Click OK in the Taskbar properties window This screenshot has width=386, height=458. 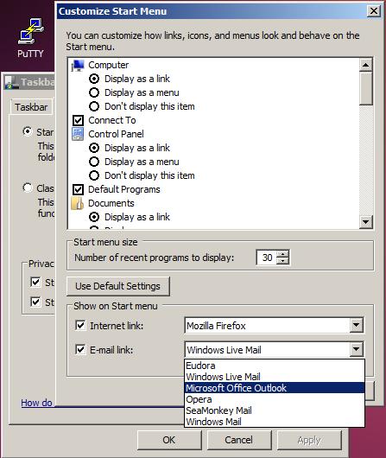click(169, 440)
